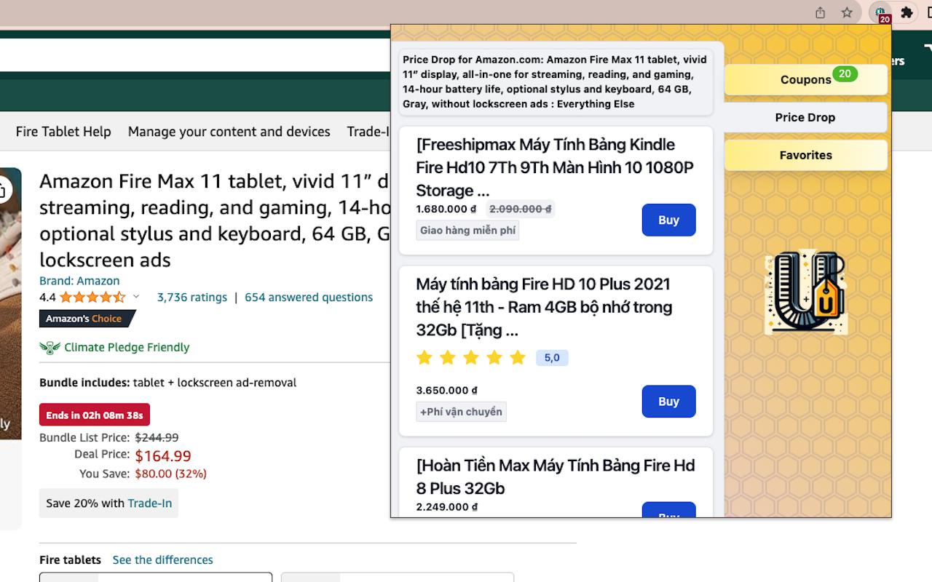Click the U price tag logo

[x=806, y=292]
